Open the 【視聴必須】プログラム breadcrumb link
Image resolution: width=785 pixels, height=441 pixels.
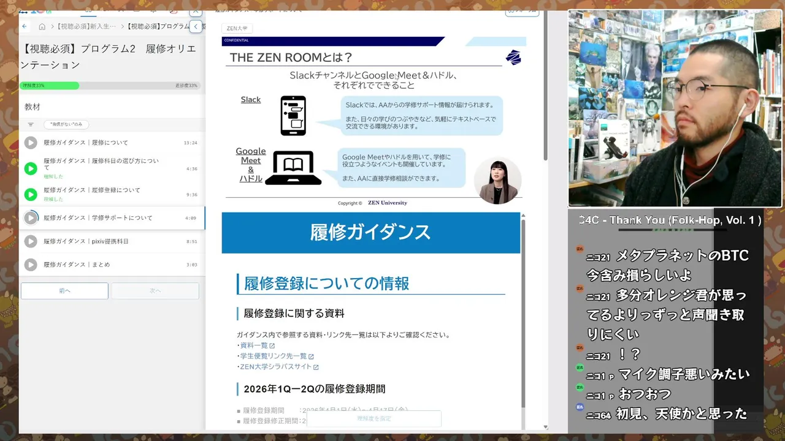[158, 26]
